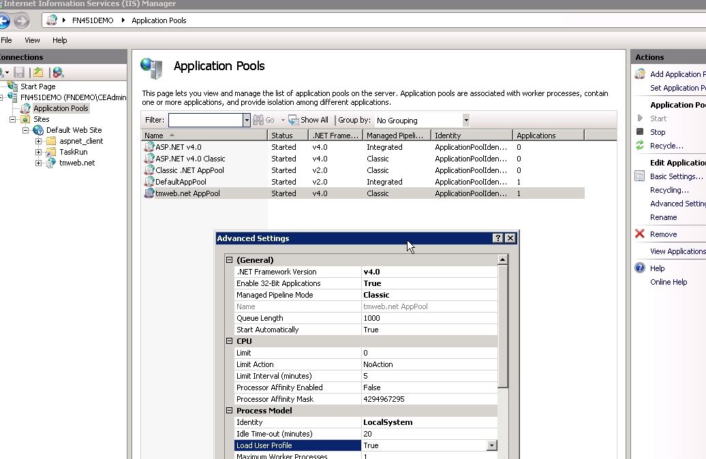The height and width of the screenshot is (459, 706).
Task: Click the Disconnect icon on the Connections toolbar
Action: [58, 73]
